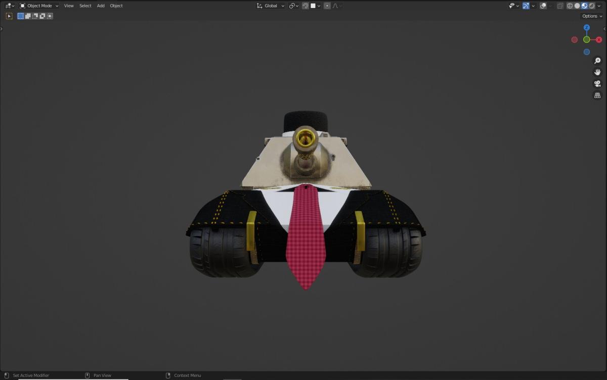607x380 pixels.
Task: Open the Object Mode dropdown
Action: point(39,6)
